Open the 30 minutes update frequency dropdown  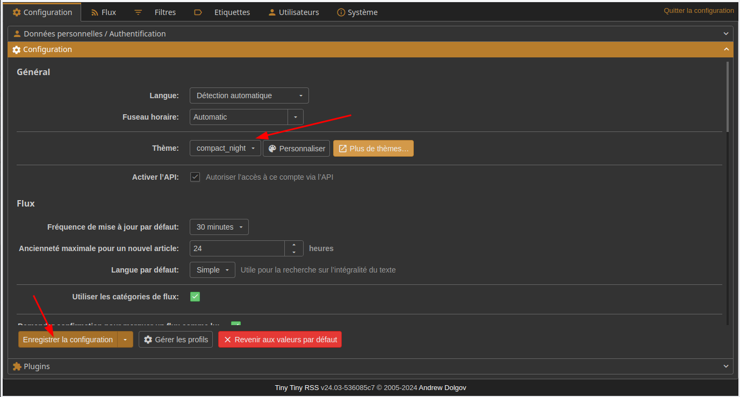[219, 227]
